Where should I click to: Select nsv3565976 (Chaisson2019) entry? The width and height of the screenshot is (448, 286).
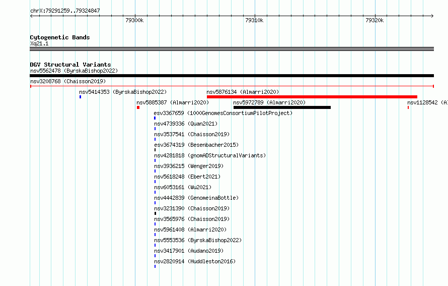(192, 219)
